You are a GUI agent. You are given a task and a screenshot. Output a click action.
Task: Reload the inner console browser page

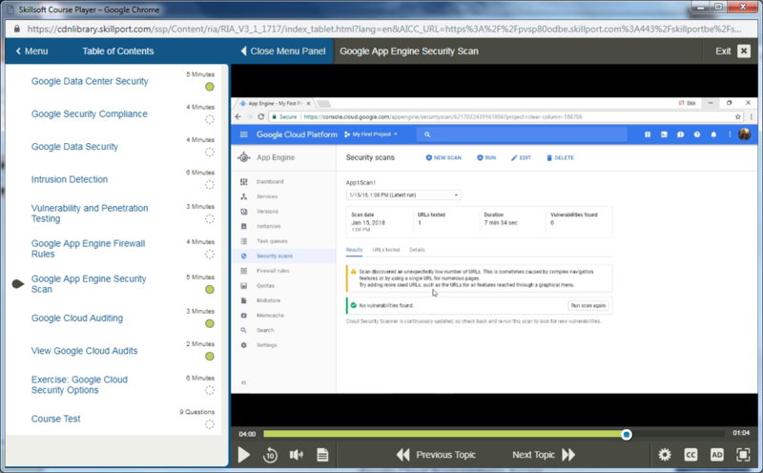260,116
